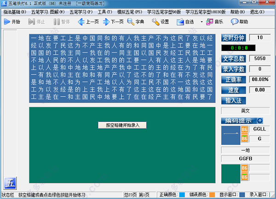Open the 工具(T) menu

point(105,12)
